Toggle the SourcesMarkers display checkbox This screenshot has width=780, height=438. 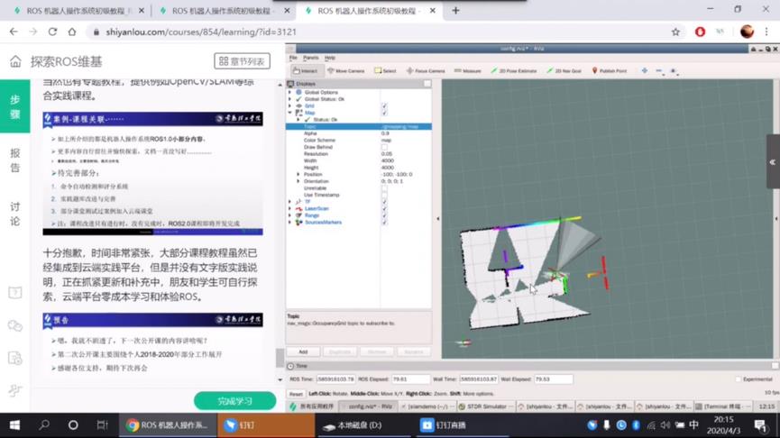coord(384,223)
